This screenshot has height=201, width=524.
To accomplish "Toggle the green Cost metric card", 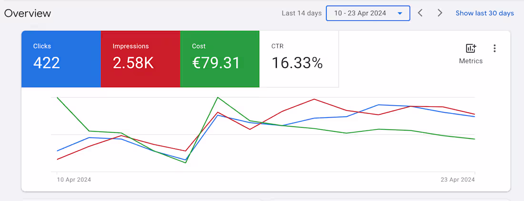I will pos(220,59).
